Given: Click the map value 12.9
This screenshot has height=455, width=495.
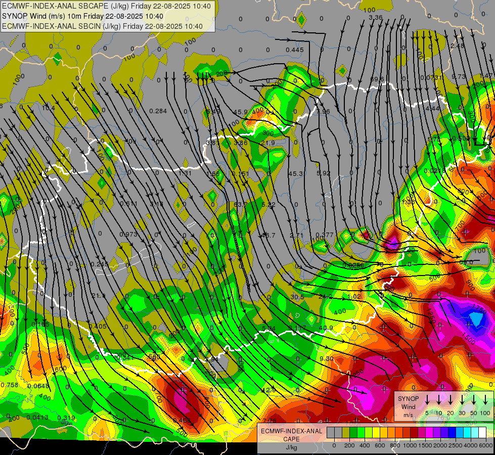Looking at the screenshot, I should 269,390.
